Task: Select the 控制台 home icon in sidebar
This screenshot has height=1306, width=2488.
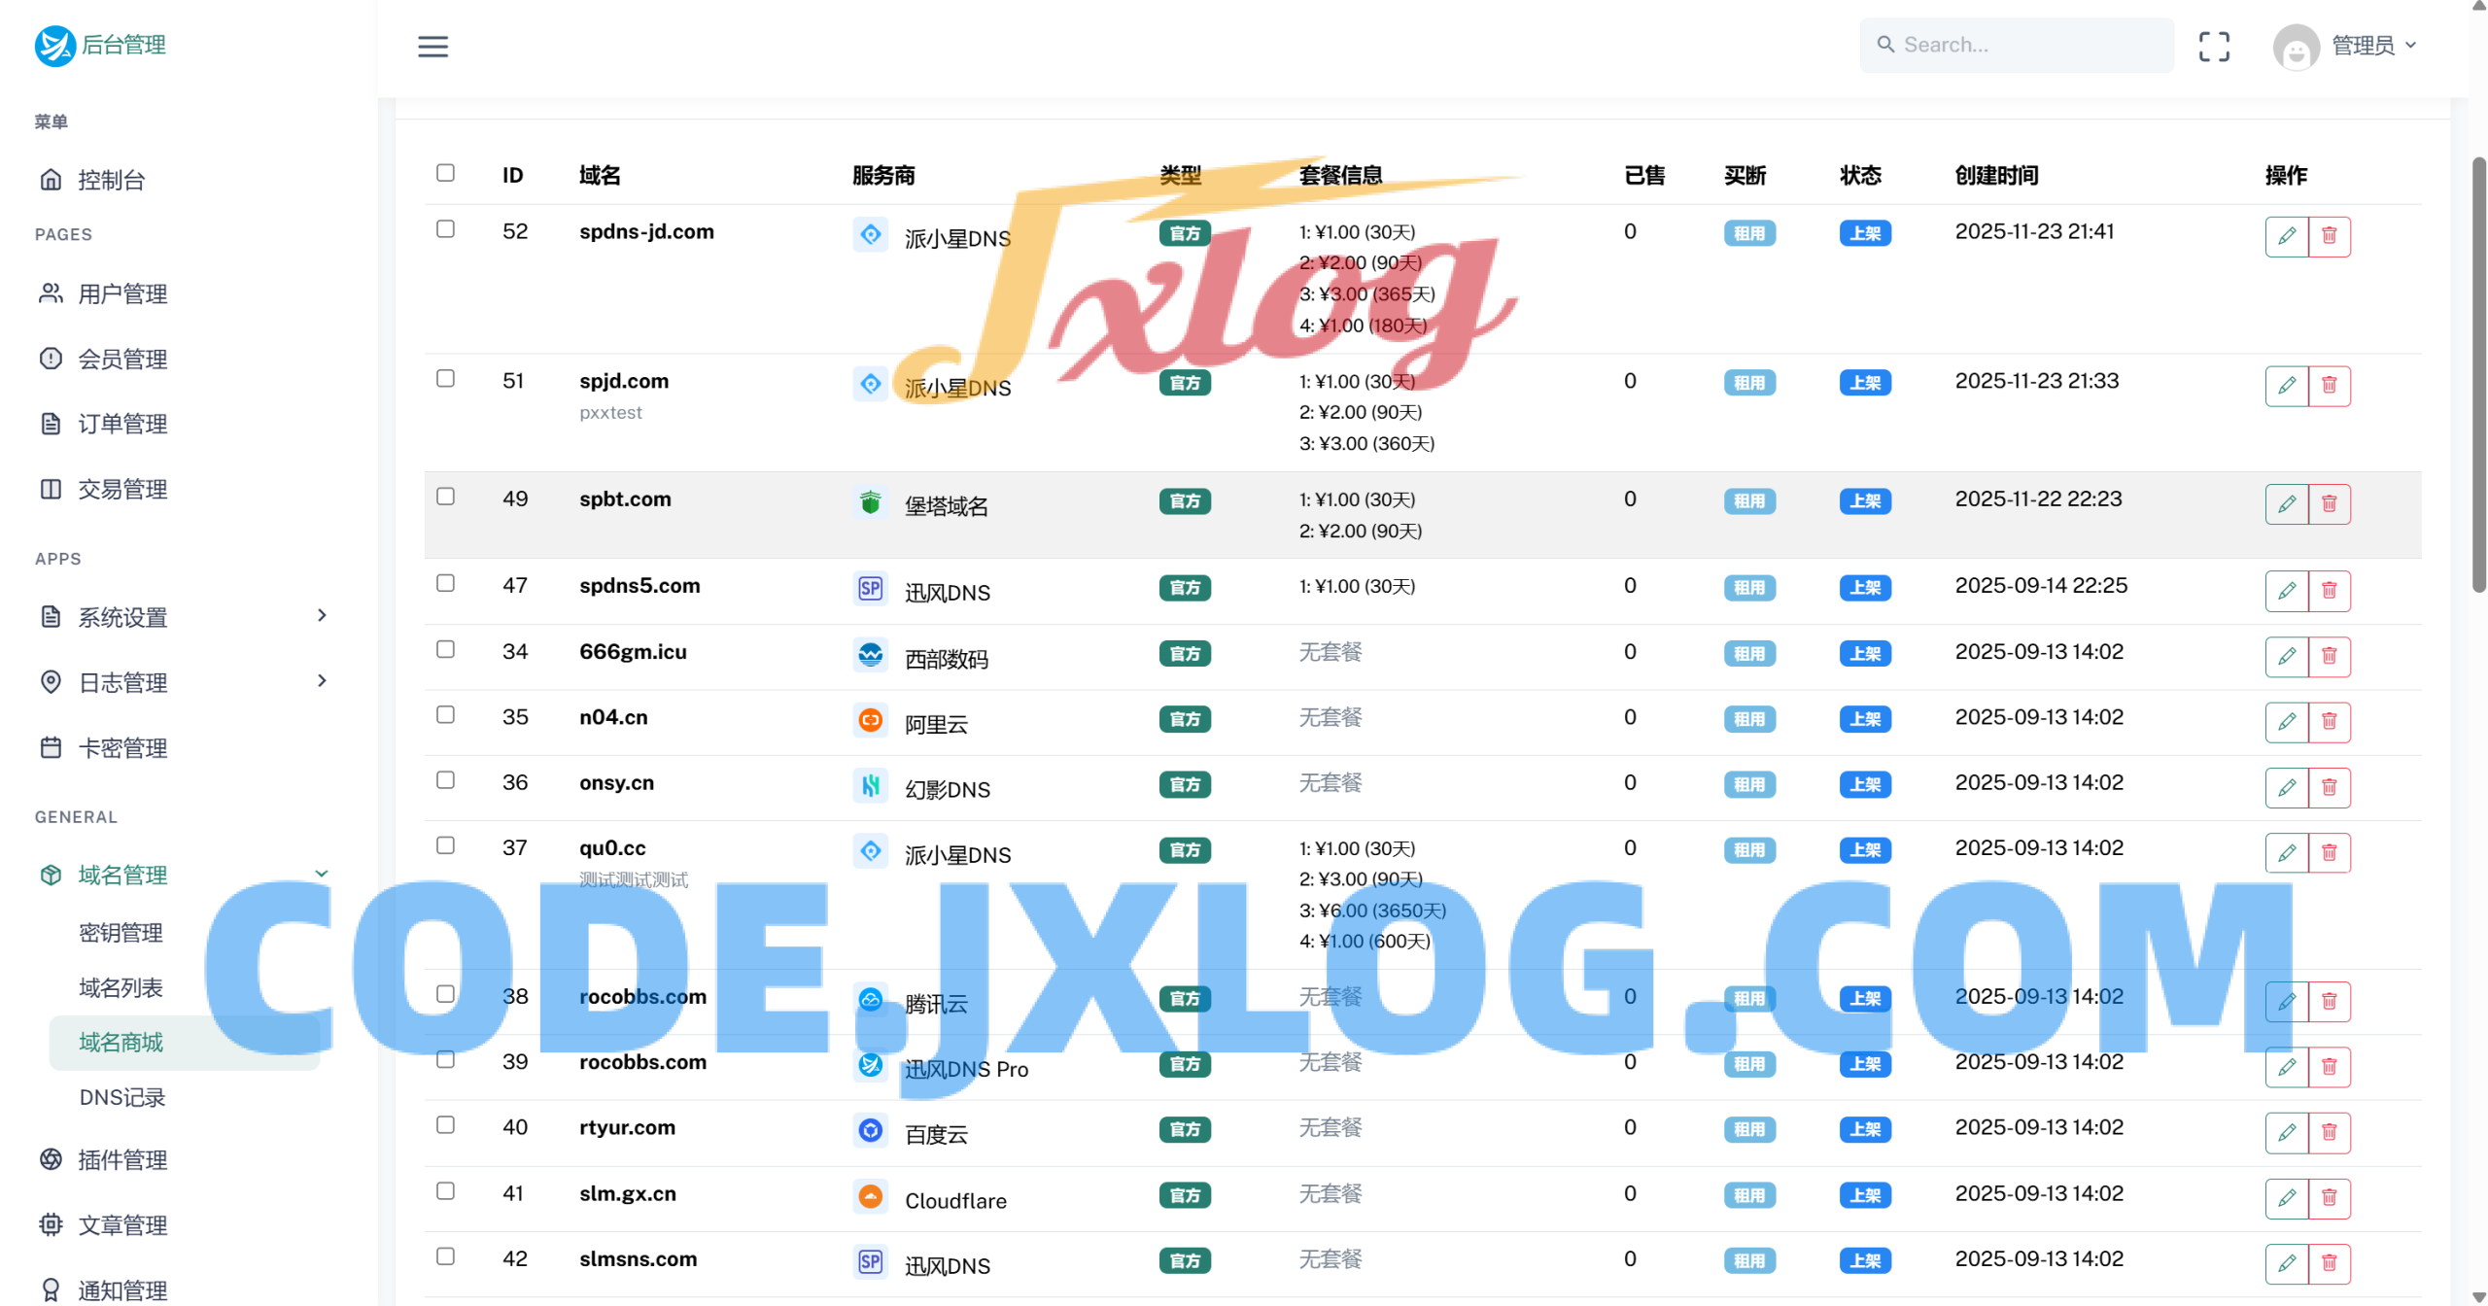Action: (x=51, y=179)
